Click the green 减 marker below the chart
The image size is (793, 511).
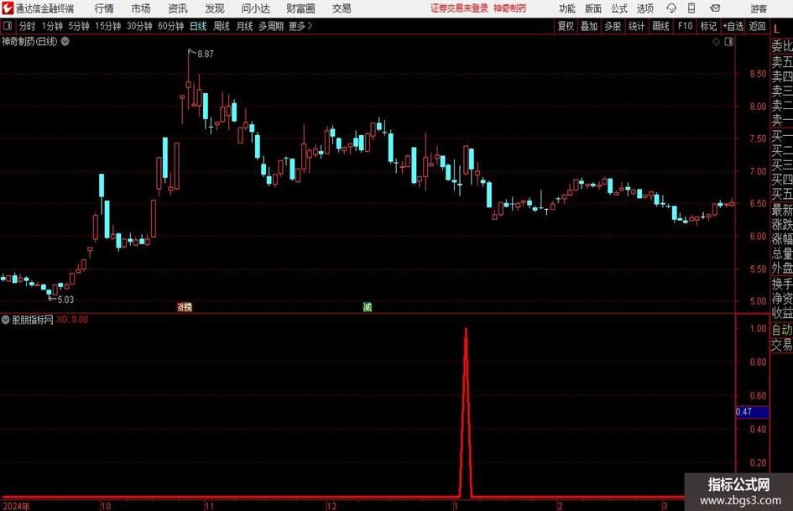click(368, 306)
